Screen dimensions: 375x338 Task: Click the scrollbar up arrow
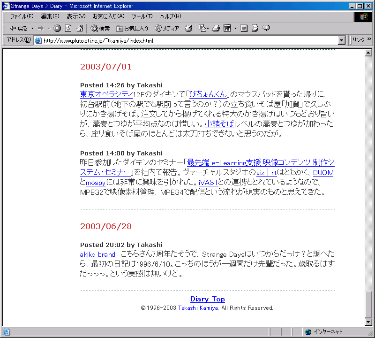368,53
